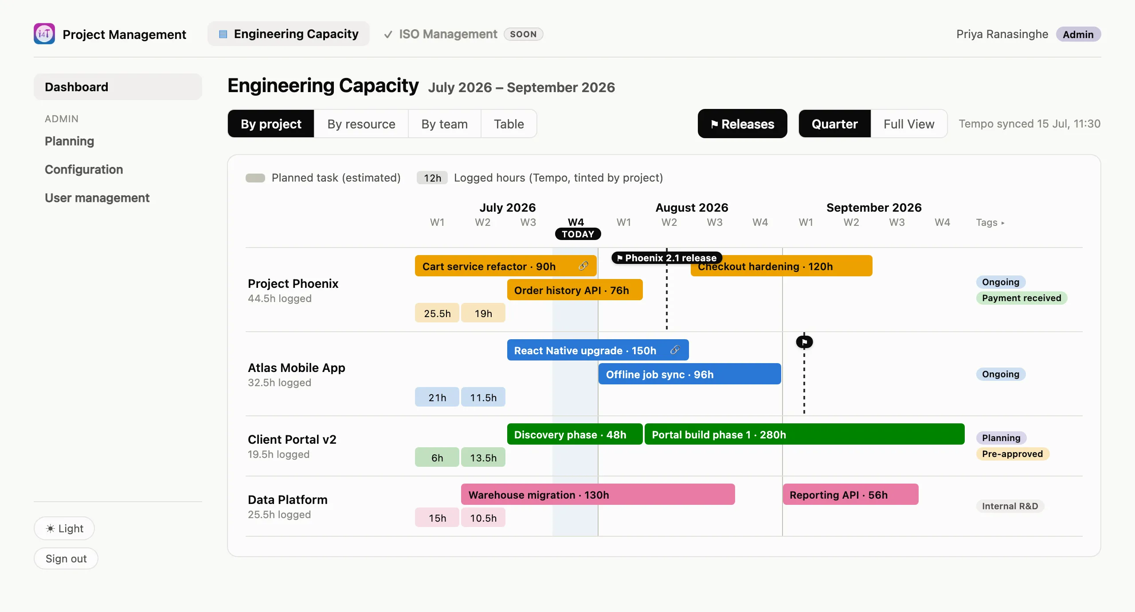This screenshot has width=1135, height=612.
Task: Click the planned task legend swatch
Action: click(x=255, y=178)
